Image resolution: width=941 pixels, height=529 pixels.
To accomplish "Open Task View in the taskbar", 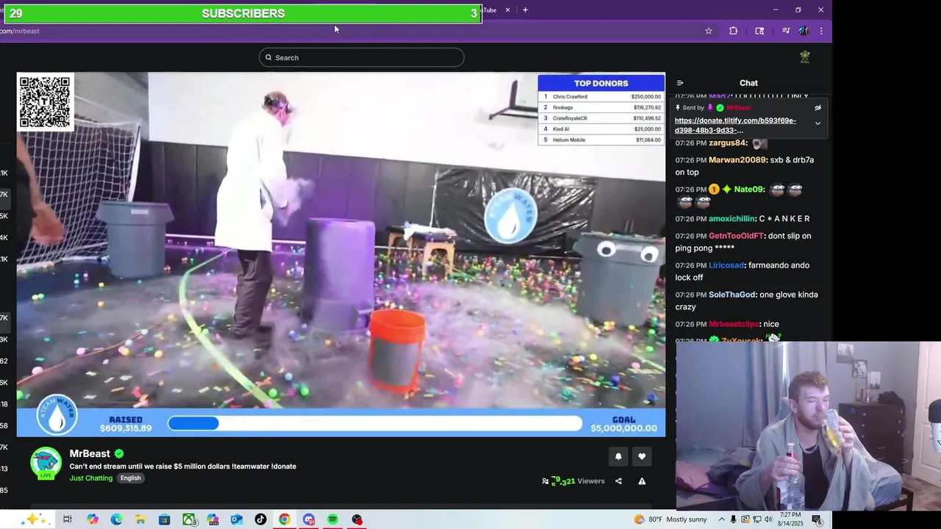I will tap(67, 519).
